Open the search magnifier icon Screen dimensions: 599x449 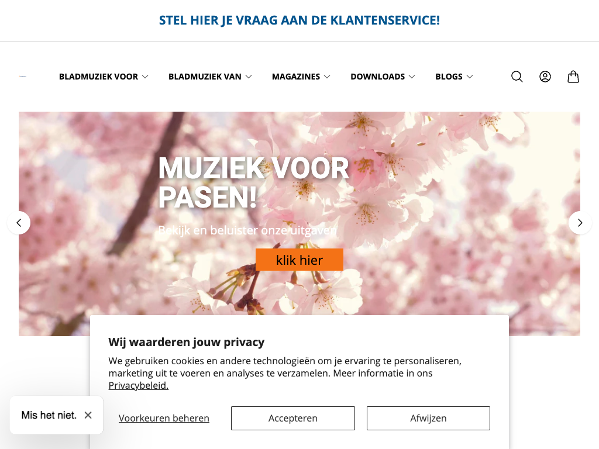click(x=517, y=77)
